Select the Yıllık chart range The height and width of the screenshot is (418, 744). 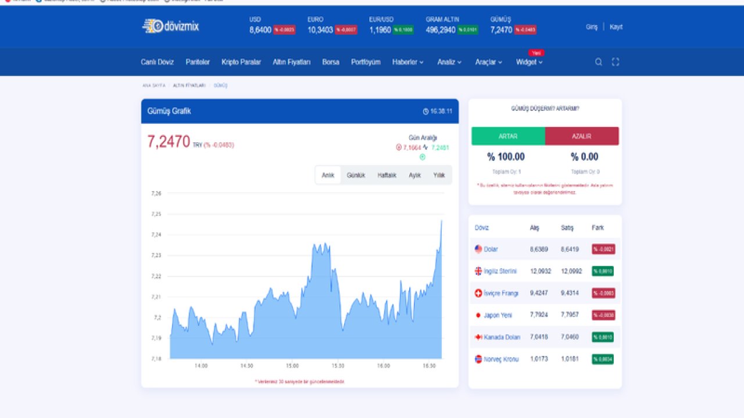pos(439,175)
